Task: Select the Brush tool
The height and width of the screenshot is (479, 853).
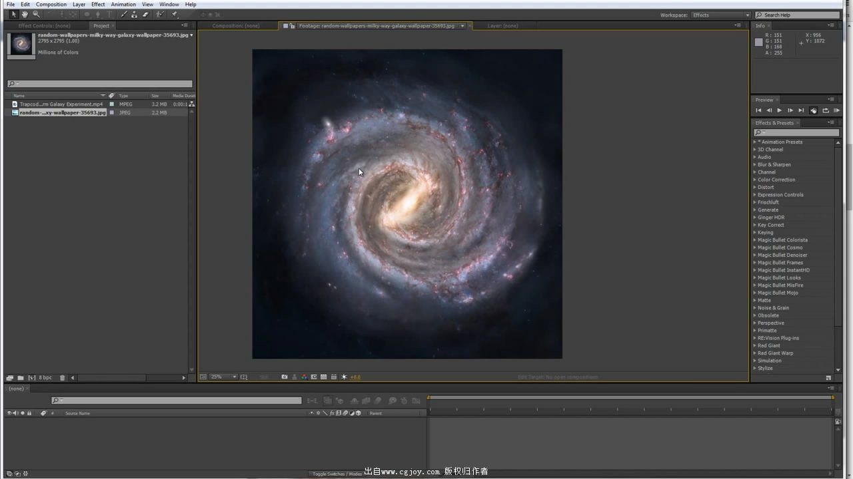Action: (x=124, y=14)
